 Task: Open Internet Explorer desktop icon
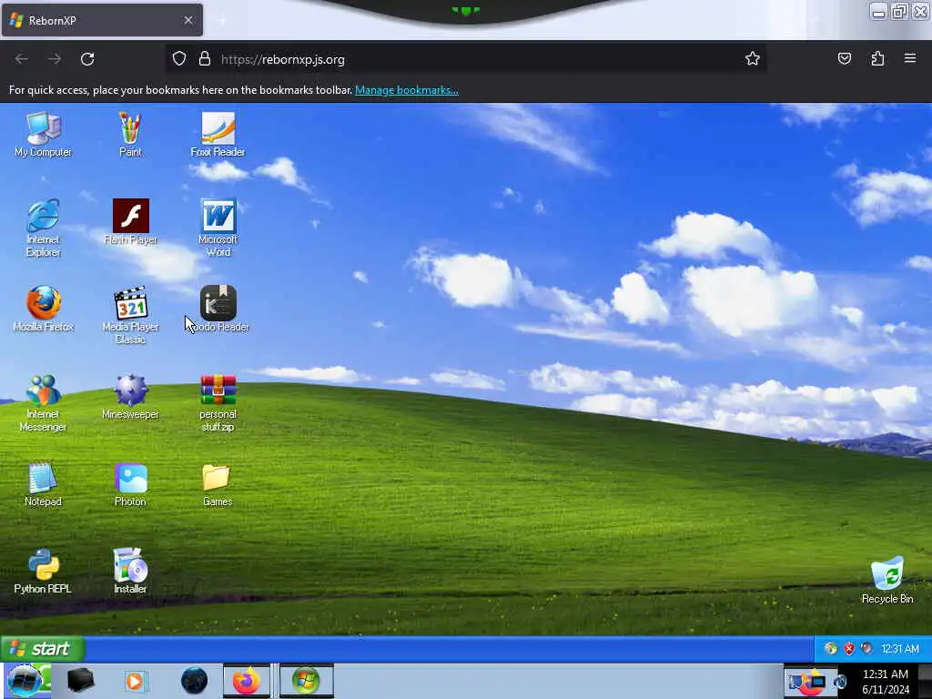[44, 228]
